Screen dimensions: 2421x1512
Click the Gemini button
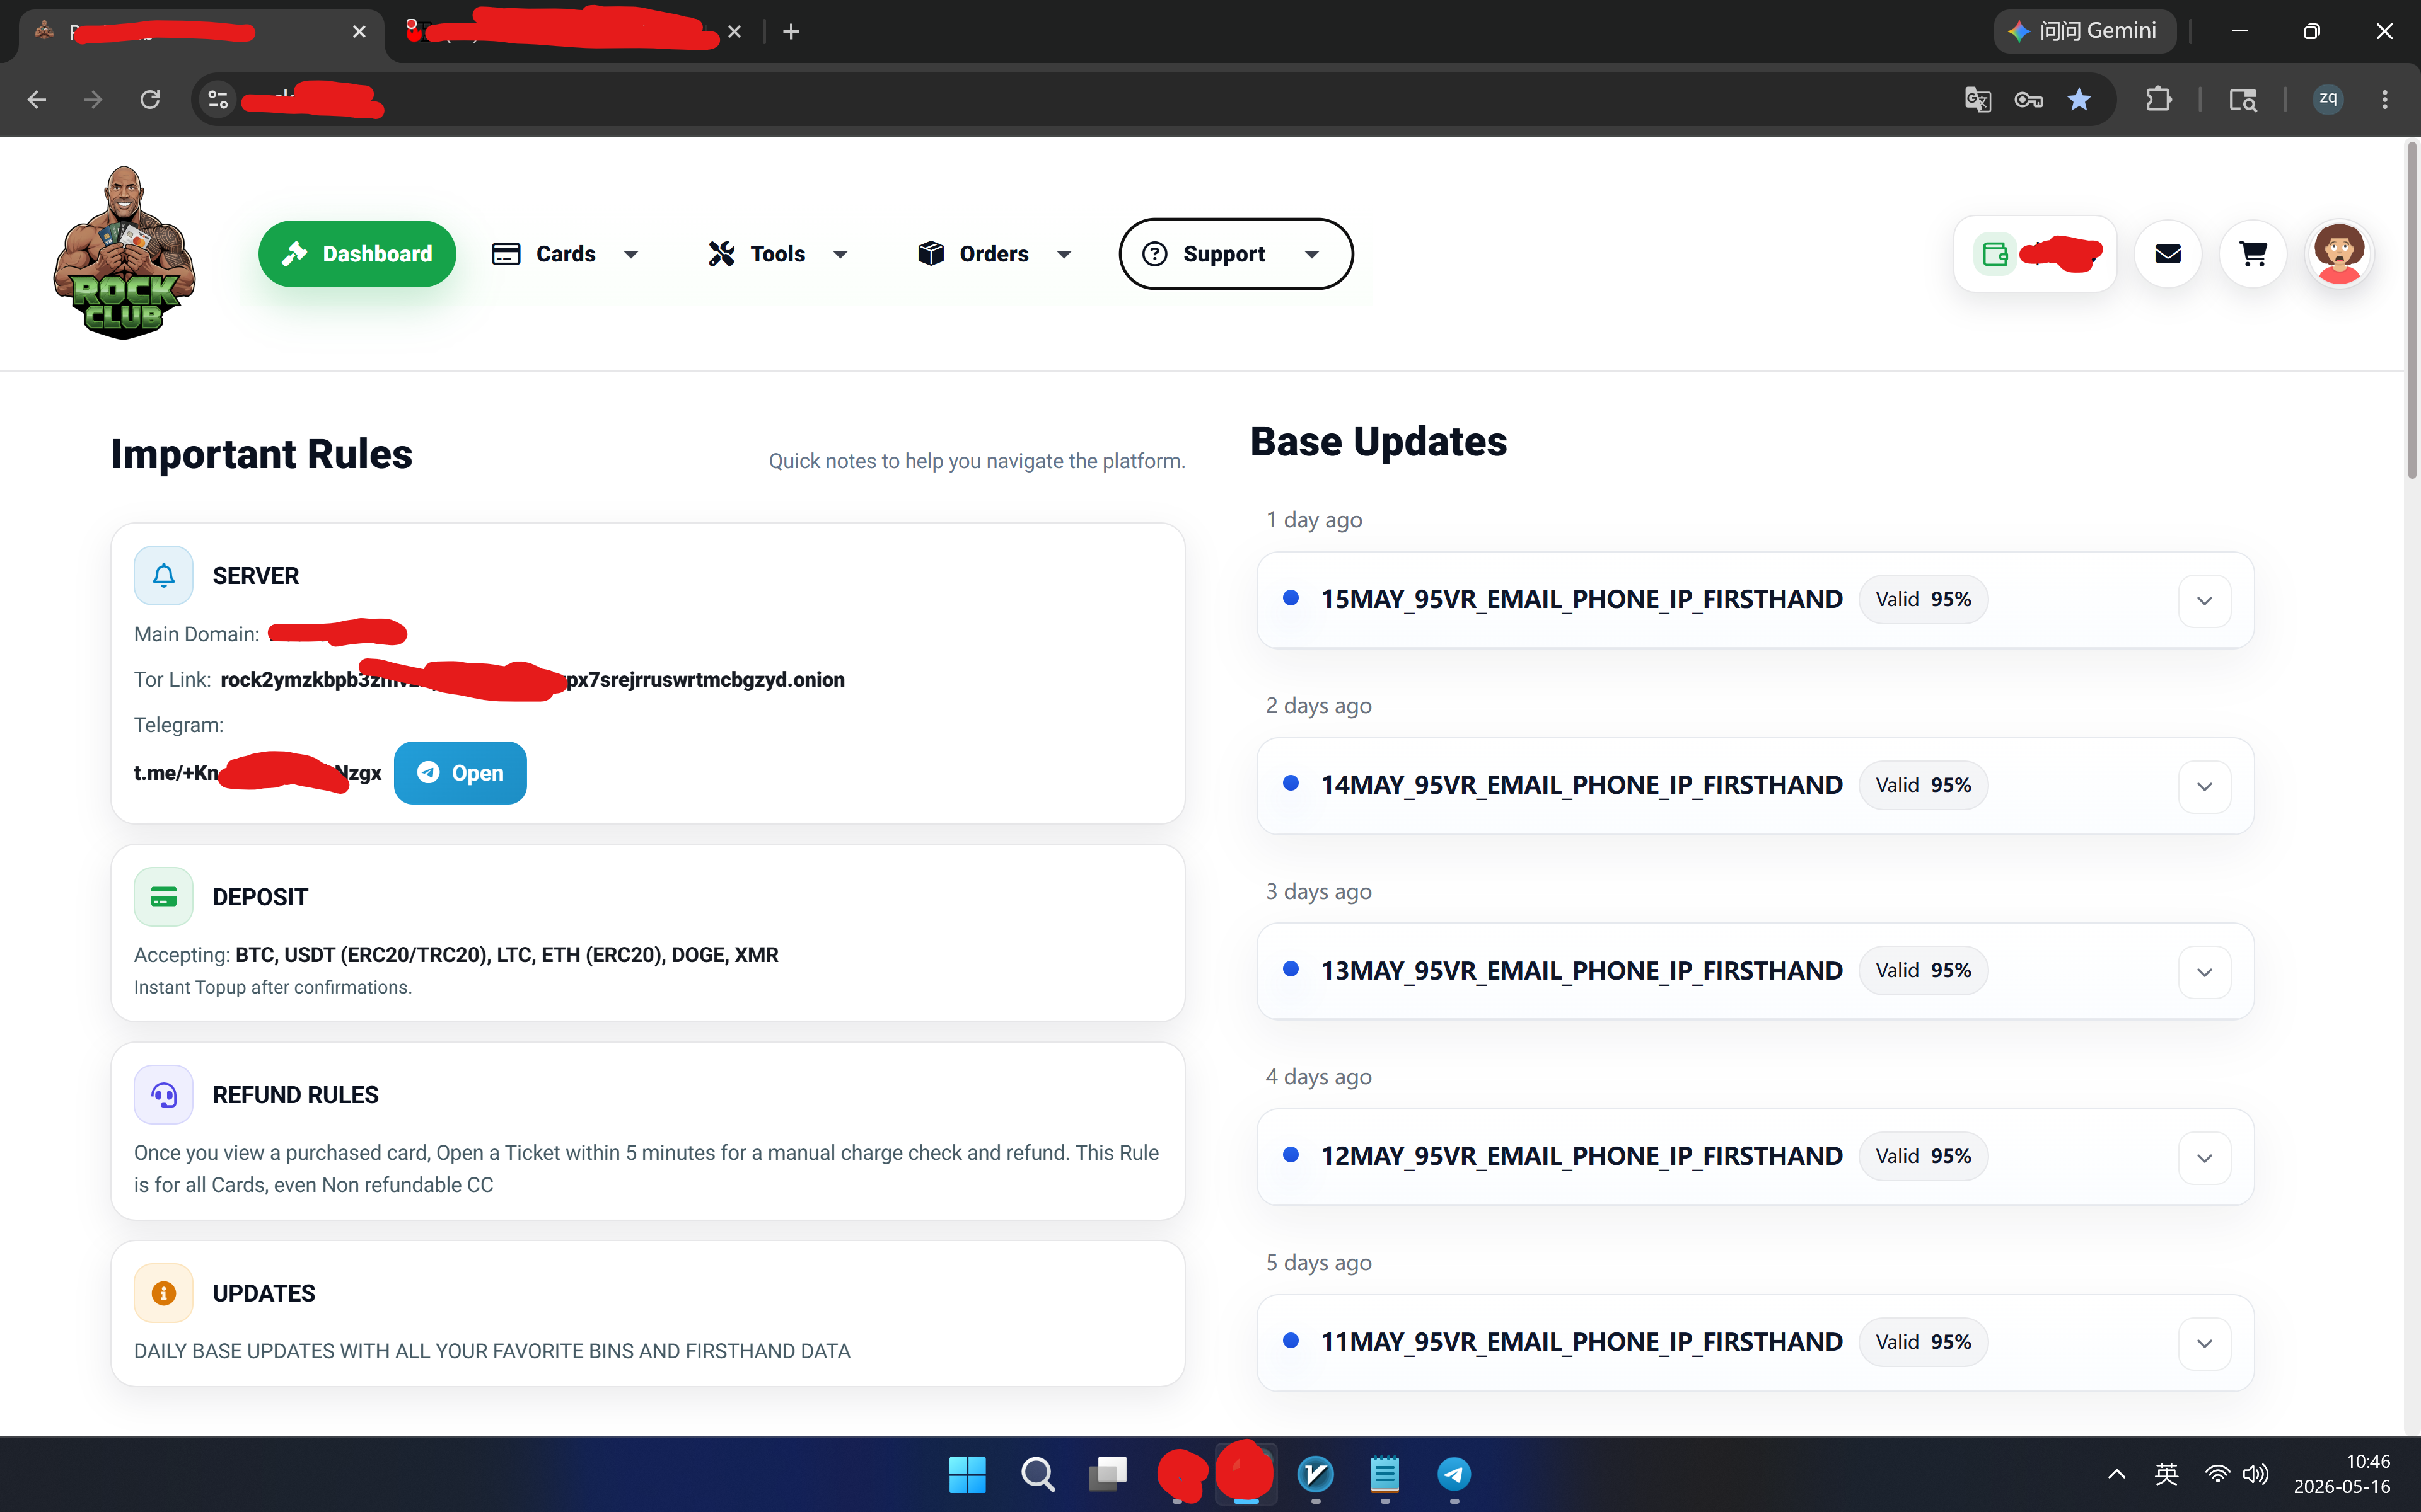[x=2085, y=31]
